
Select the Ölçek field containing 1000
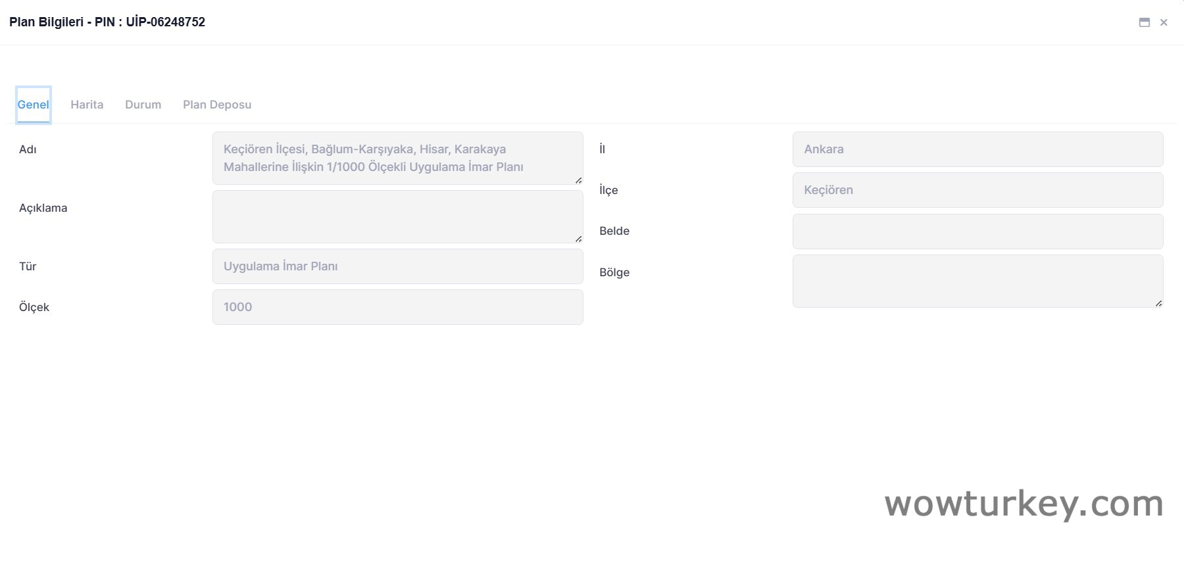pos(397,307)
